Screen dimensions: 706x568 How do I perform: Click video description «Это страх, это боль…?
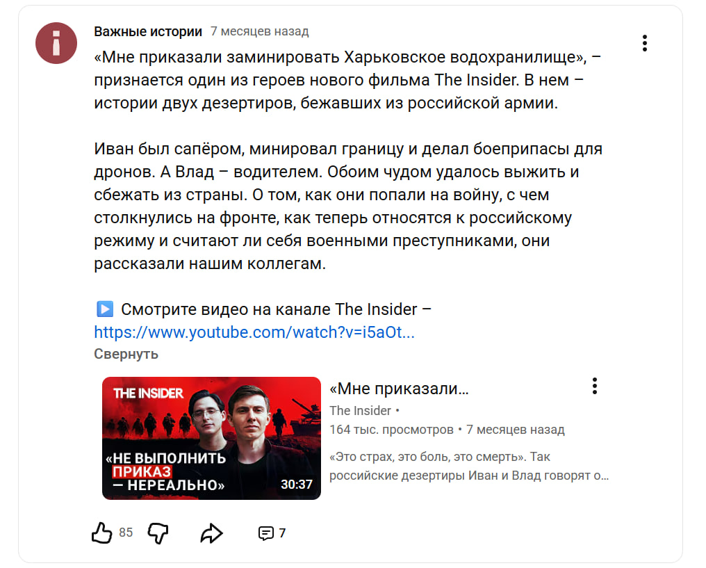pyautogui.click(x=469, y=466)
